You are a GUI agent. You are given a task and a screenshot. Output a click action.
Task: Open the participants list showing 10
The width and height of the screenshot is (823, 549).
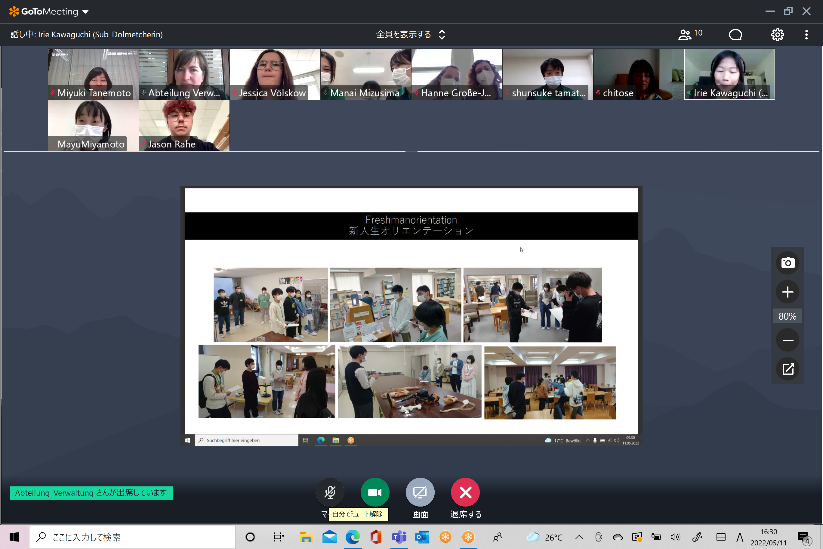(x=690, y=34)
